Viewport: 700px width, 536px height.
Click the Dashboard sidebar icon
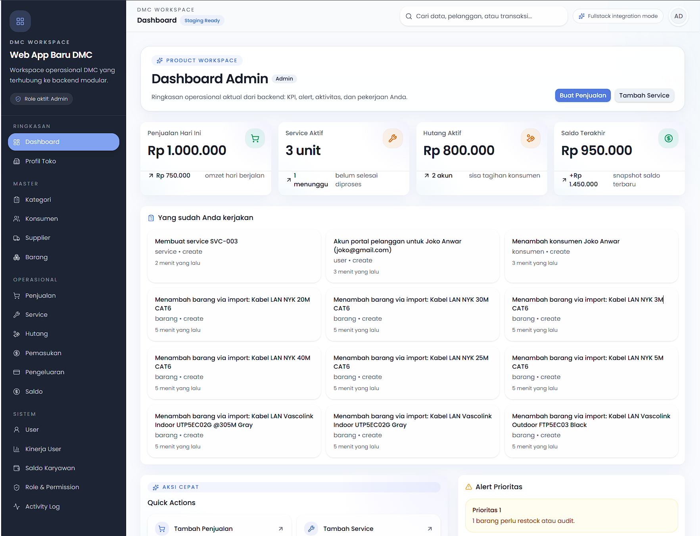click(x=17, y=142)
